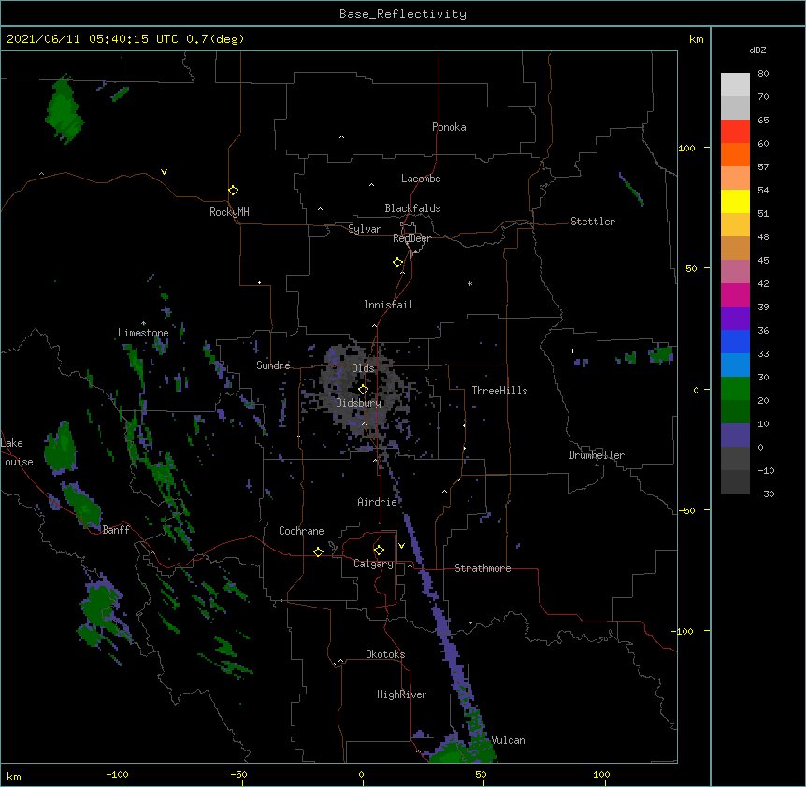Click the large green echo west of Banff

tap(82, 506)
